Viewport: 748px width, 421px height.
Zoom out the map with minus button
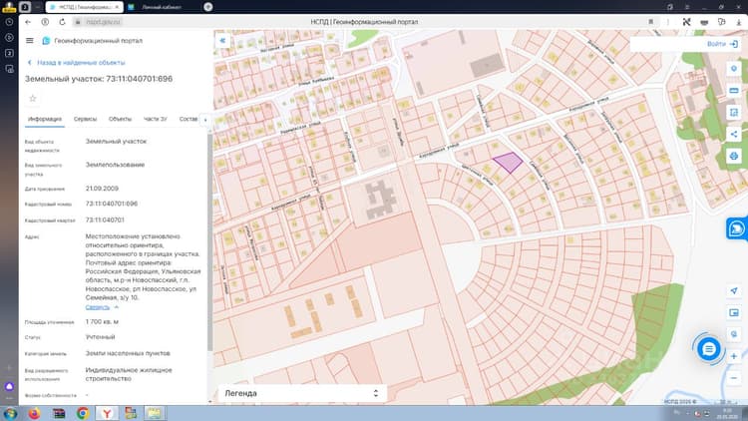point(734,378)
